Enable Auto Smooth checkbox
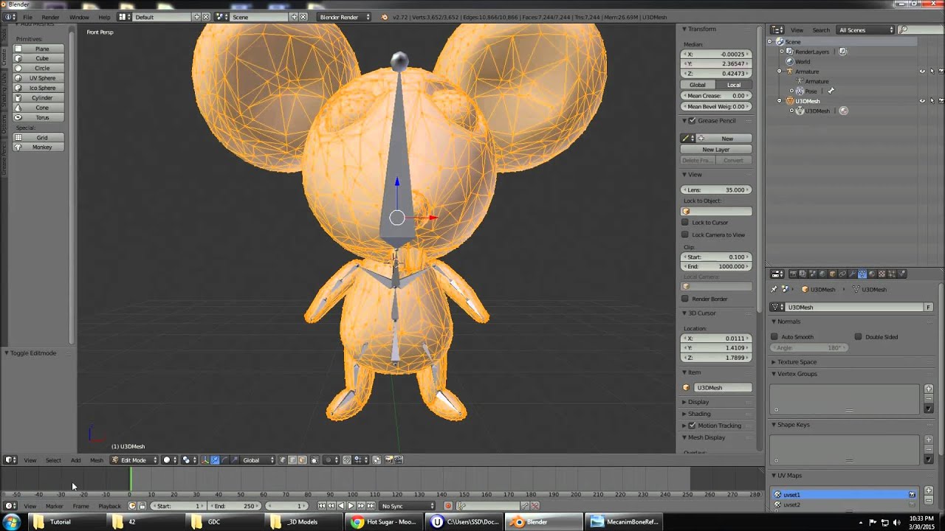This screenshot has width=945, height=531. (774, 337)
